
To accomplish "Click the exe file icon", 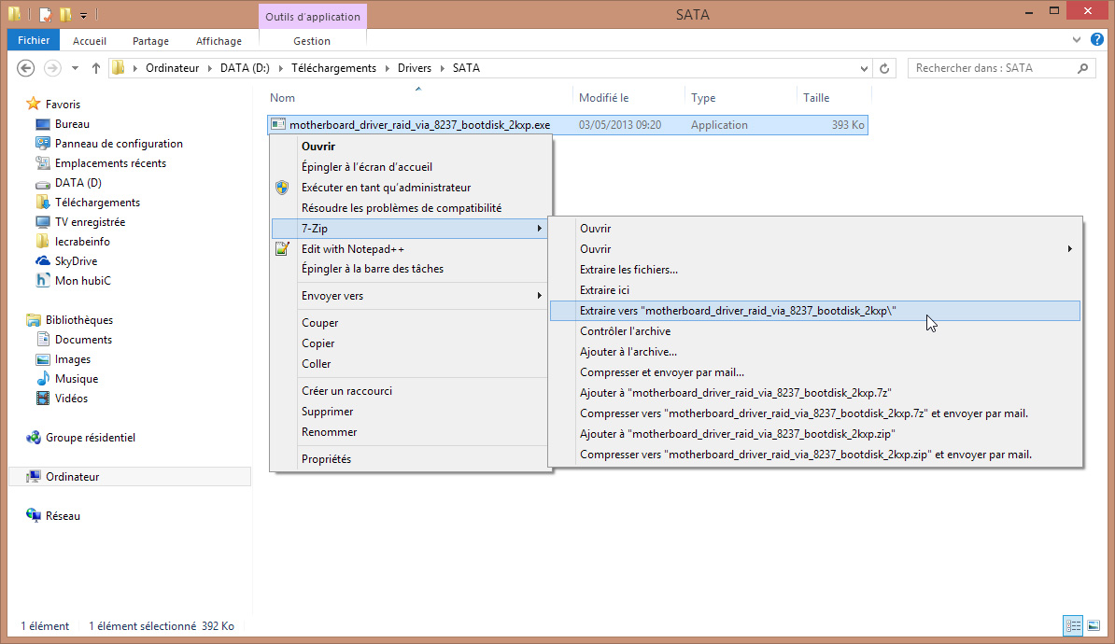I will (x=278, y=124).
